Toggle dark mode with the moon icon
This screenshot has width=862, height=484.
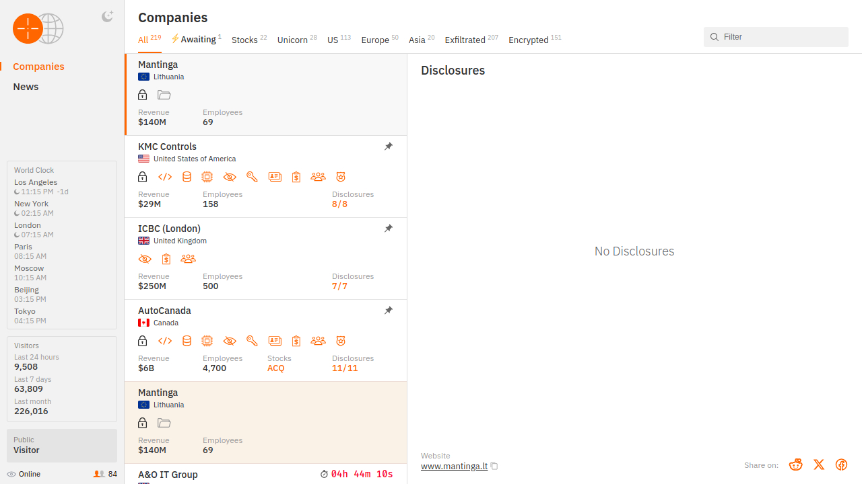click(107, 17)
